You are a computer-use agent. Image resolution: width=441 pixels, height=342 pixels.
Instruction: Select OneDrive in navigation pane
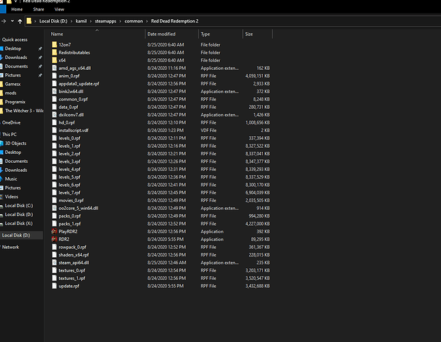click(11, 123)
